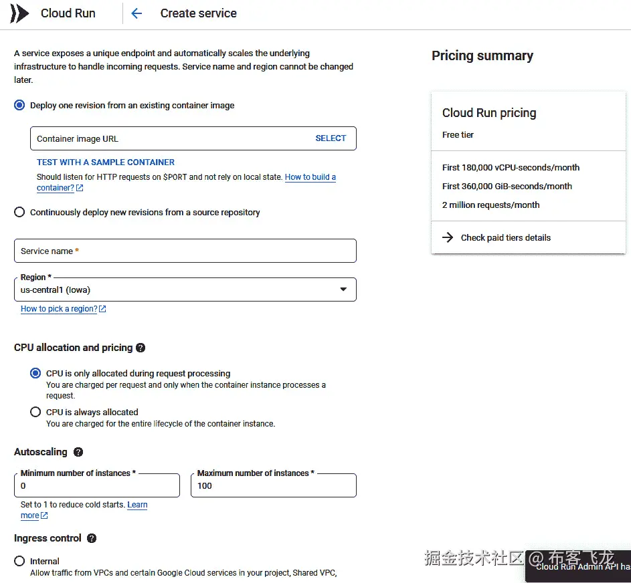The image size is (631, 583).
Task: Select Continuously deploy new revisions from source repository
Action: coord(19,212)
